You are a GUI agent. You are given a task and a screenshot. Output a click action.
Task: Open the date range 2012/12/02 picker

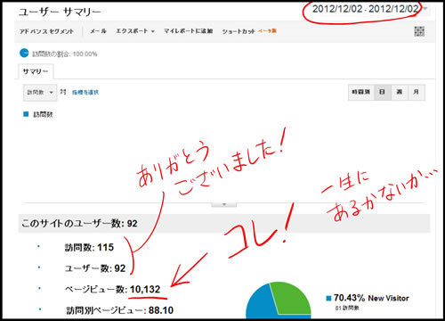click(369, 9)
